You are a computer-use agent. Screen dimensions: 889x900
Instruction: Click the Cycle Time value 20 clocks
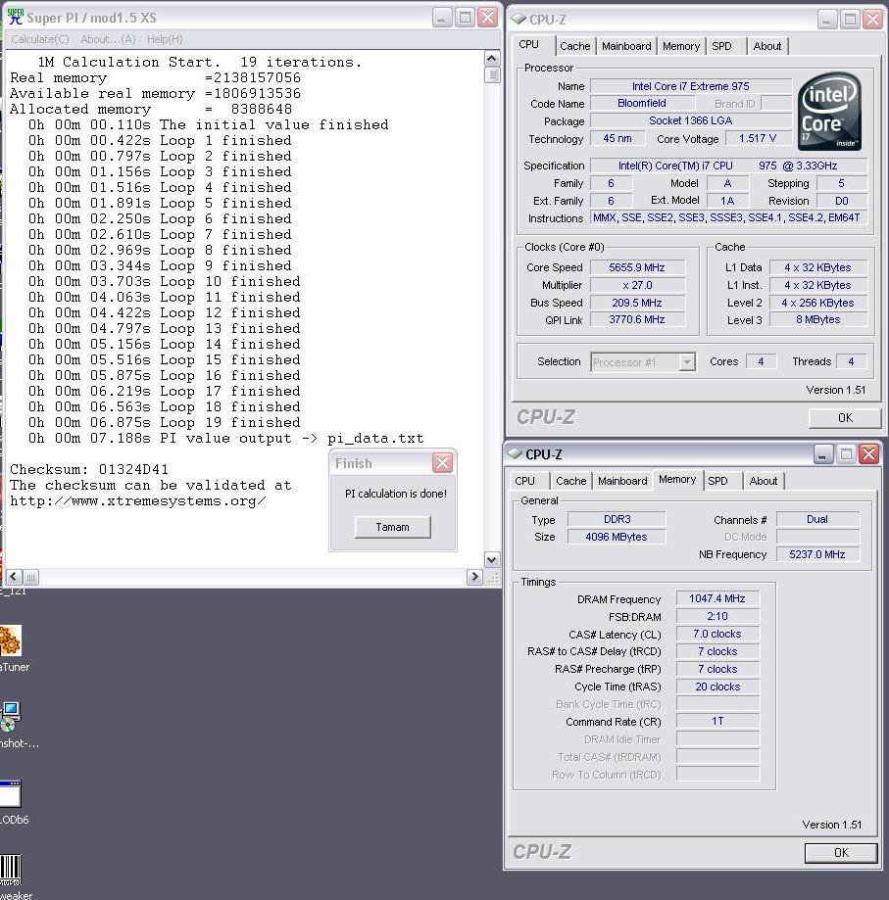click(x=717, y=687)
